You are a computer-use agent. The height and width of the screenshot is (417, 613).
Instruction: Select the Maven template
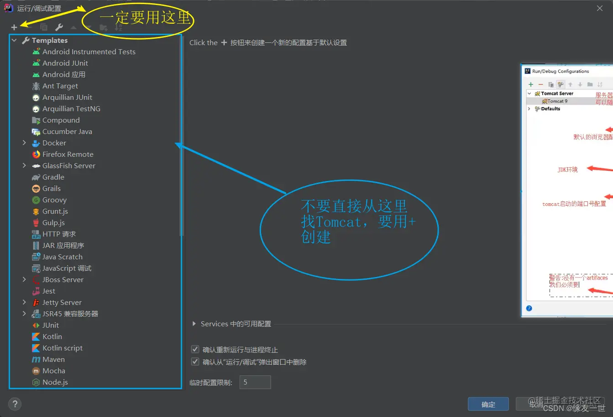click(52, 359)
